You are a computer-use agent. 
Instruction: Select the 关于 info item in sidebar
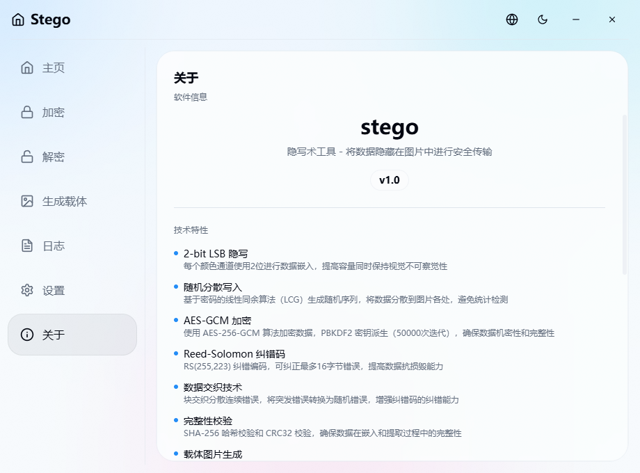(x=53, y=335)
